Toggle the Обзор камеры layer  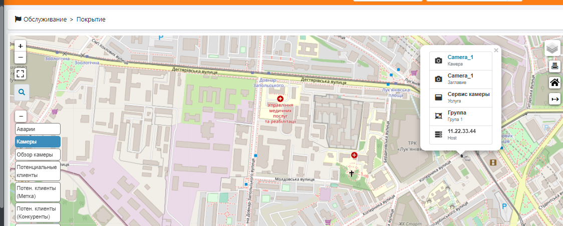[38, 154]
